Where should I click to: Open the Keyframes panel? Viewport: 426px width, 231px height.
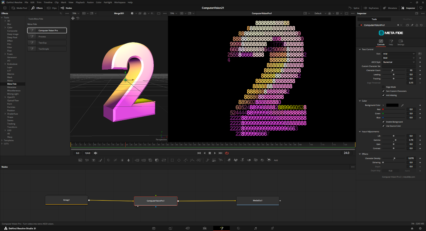tap(371, 8)
